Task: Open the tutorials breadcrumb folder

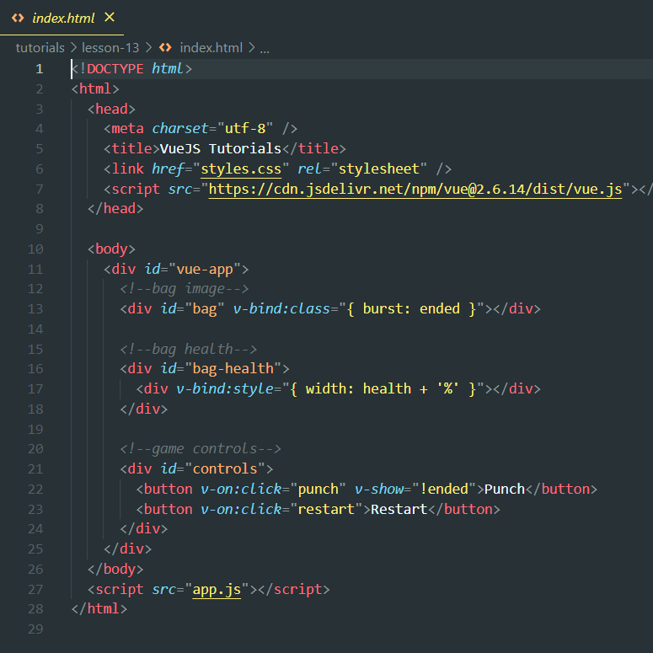Action: coord(40,48)
